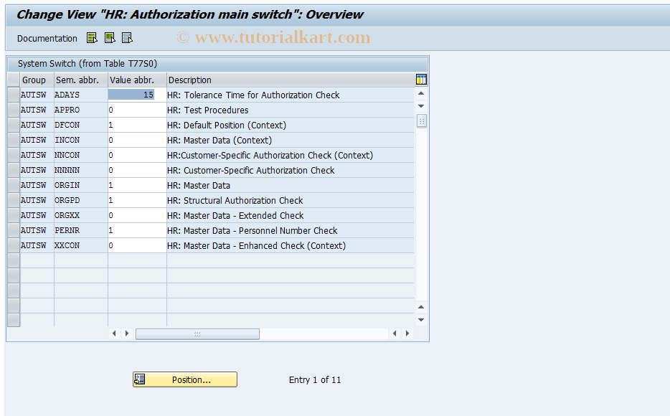Click the magnifier icon on Position button

pyautogui.click(x=138, y=379)
